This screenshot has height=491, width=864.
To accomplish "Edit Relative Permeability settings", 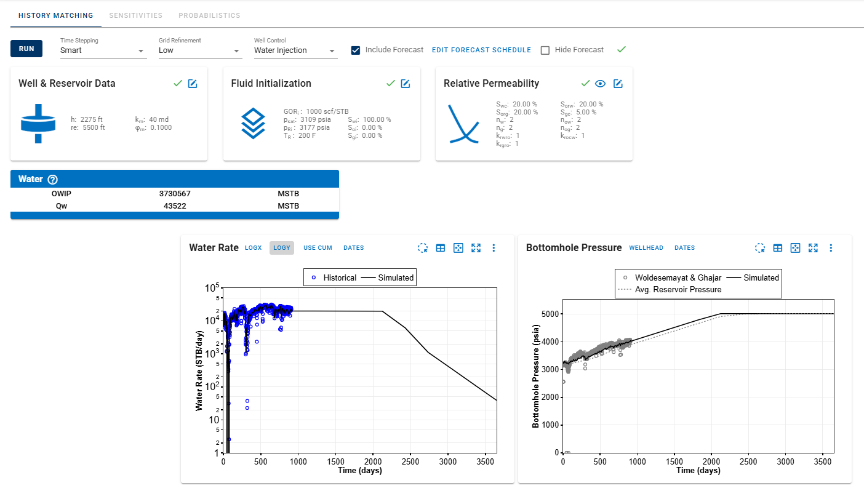I will click(x=618, y=84).
